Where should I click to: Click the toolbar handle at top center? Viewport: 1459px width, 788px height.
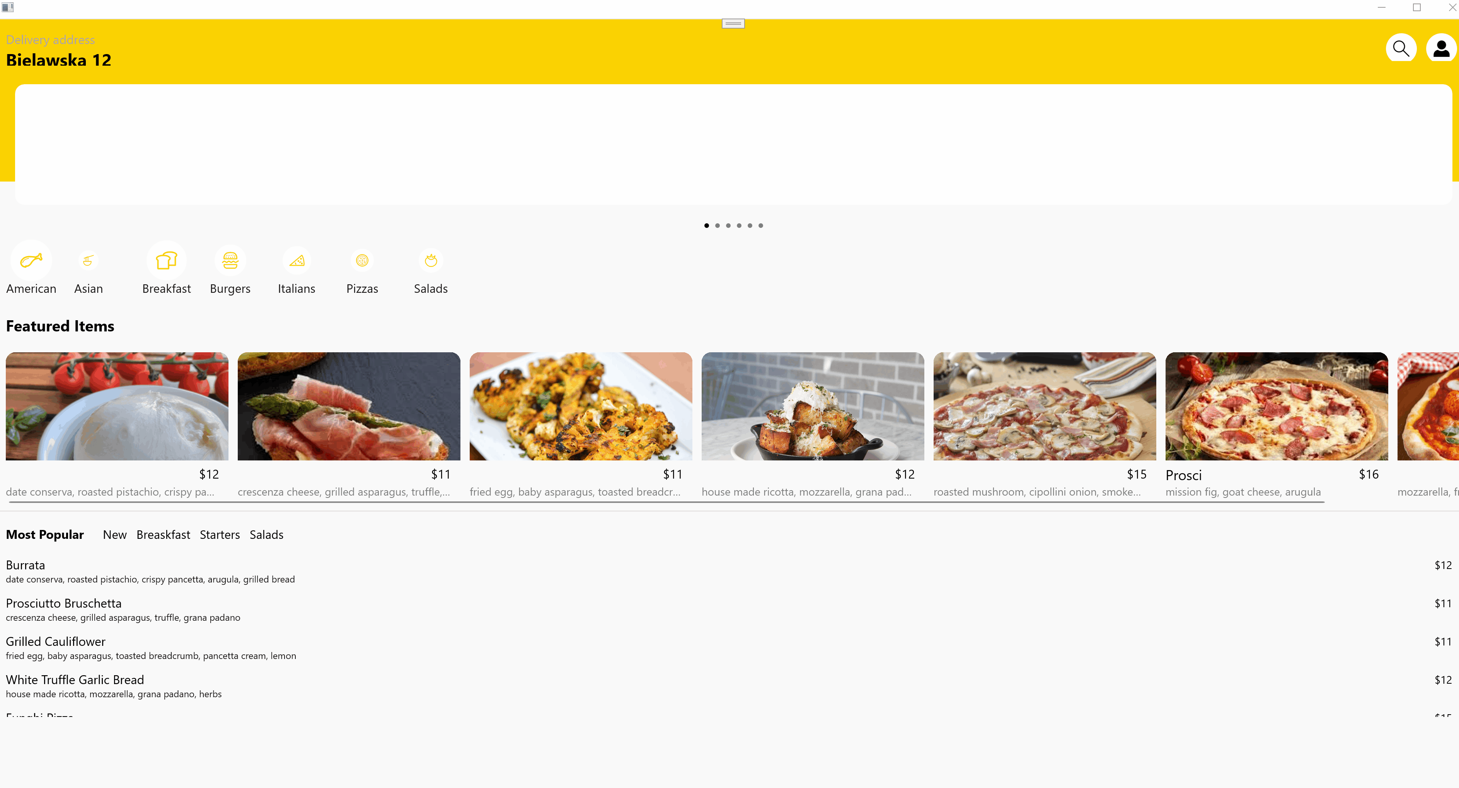tap(733, 23)
